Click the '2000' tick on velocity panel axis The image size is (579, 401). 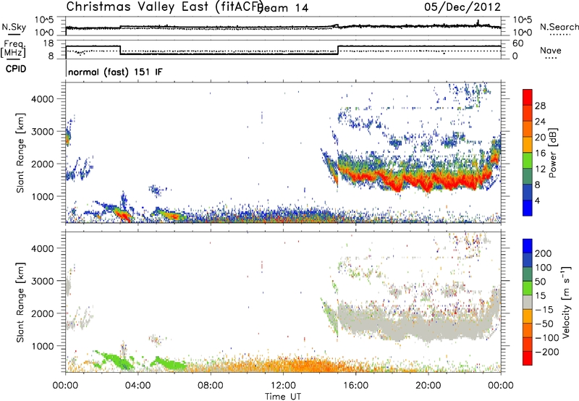coord(43,313)
